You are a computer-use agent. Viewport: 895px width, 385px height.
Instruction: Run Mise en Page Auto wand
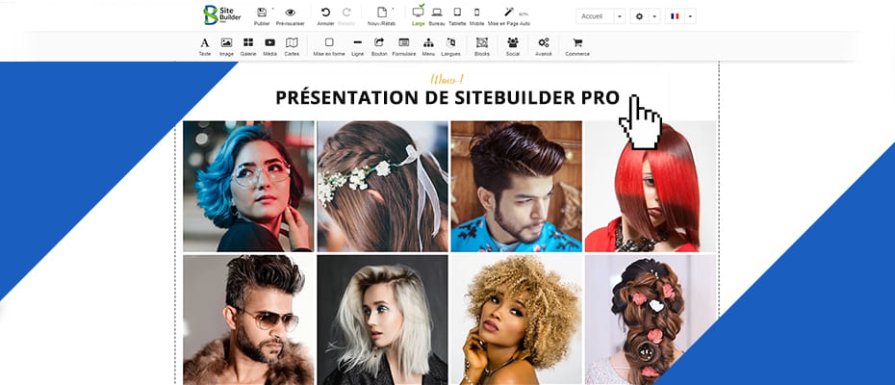point(508,16)
